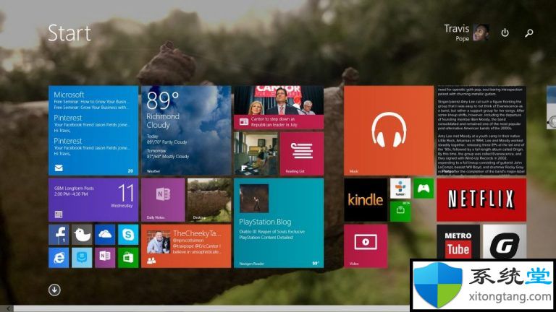Launch the Kindle tile

click(x=366, y=200)
